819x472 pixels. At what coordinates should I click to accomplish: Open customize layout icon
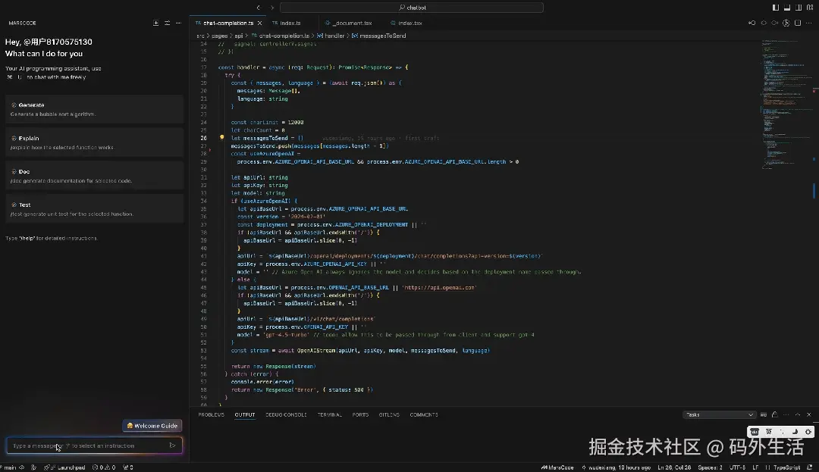point(810,8)
